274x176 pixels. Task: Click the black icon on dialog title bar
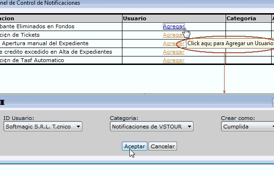[2, 103]
